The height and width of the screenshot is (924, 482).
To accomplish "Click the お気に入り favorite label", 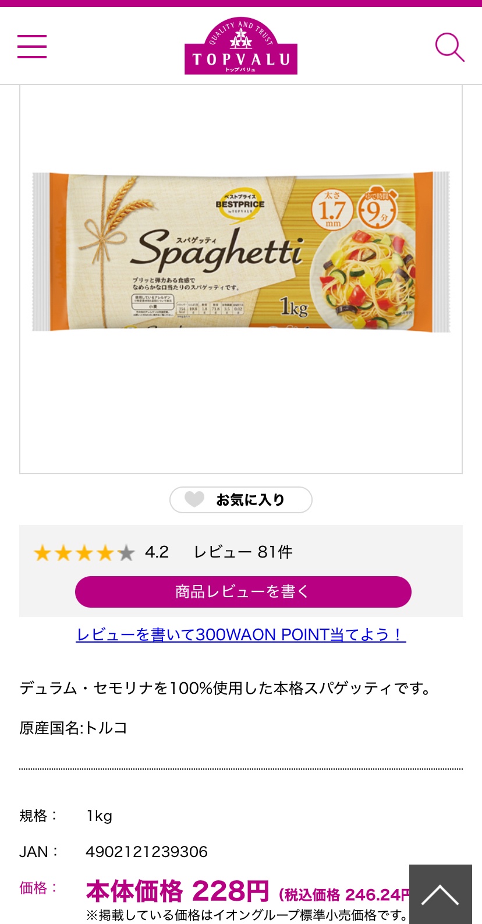I will (x=250, y=500).
